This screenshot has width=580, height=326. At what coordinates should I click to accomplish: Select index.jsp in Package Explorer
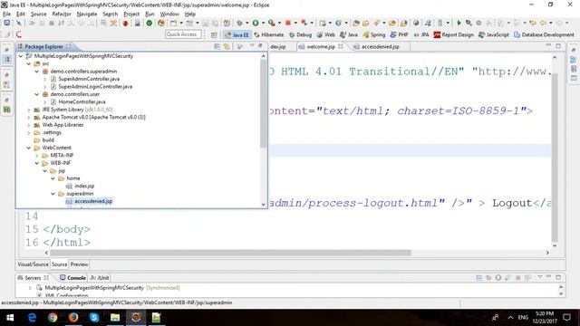click(84, 186)
